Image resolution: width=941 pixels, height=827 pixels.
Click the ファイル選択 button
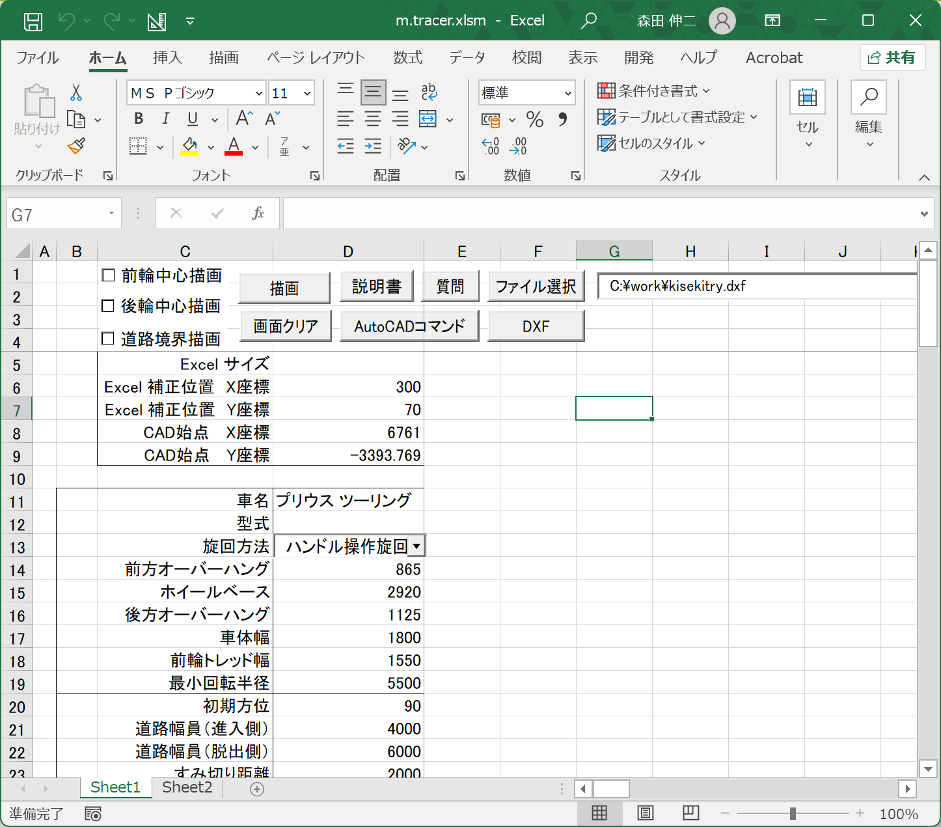click(x=536, y=287)
